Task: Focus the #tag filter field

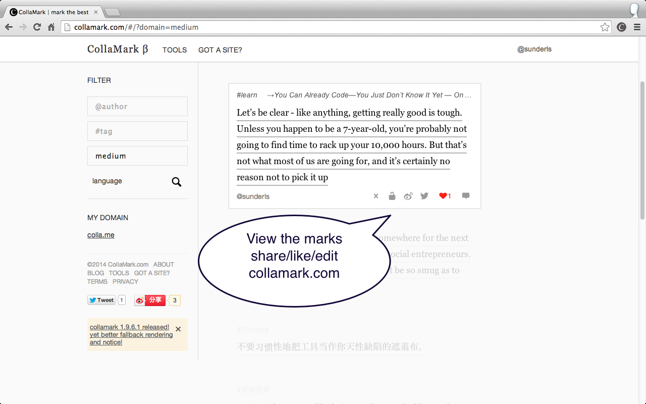Action: pyautogui.click(x=137, y=131)
